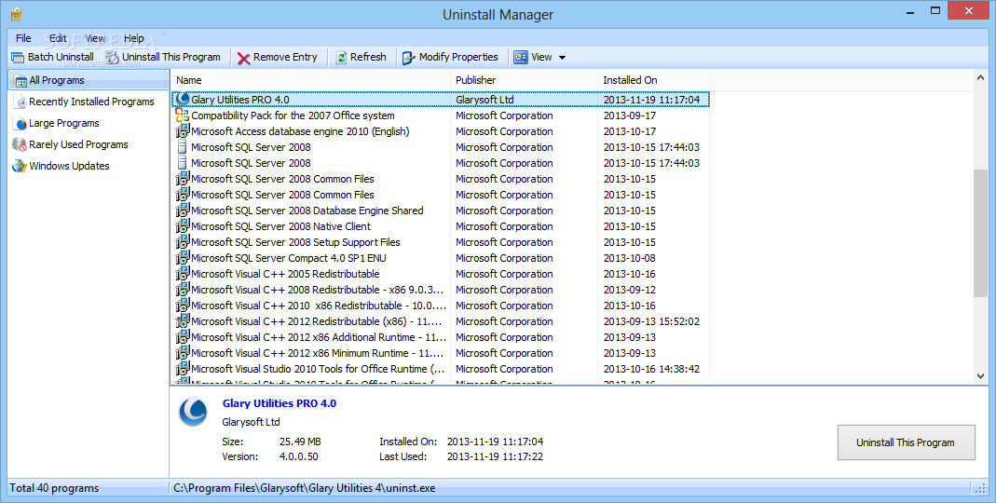
Task: Open the Edit menu
Action: pos(58,38)
